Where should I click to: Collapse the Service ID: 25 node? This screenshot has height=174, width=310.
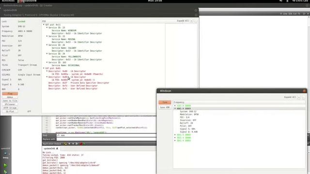coord(47,36)
